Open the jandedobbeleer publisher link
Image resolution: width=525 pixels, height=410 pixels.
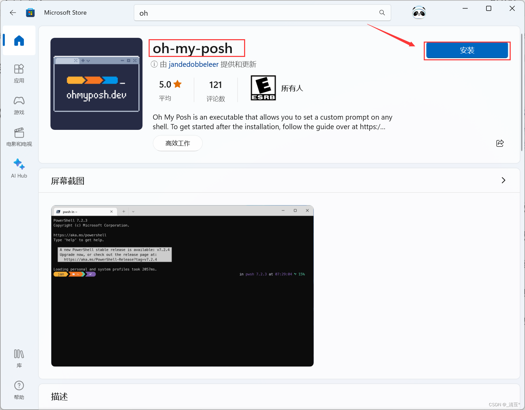[193, 64]
